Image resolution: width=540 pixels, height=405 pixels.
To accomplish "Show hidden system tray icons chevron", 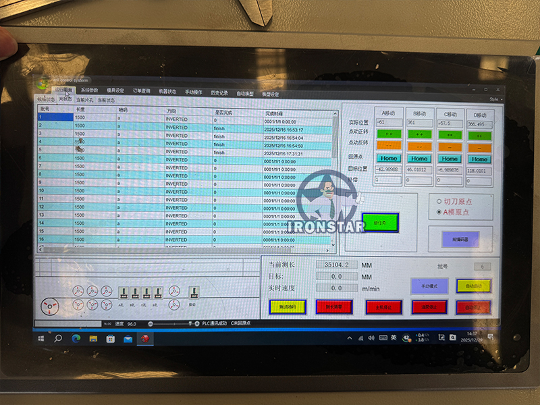I will coord(349,337).
